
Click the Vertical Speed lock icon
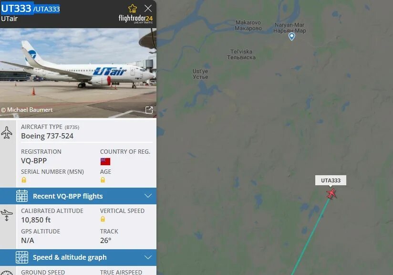point(103,219)
